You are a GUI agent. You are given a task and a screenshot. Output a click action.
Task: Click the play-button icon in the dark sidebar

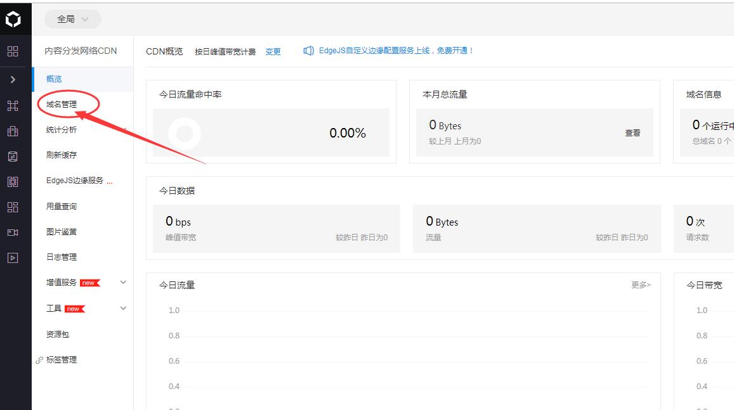(13, 257)
